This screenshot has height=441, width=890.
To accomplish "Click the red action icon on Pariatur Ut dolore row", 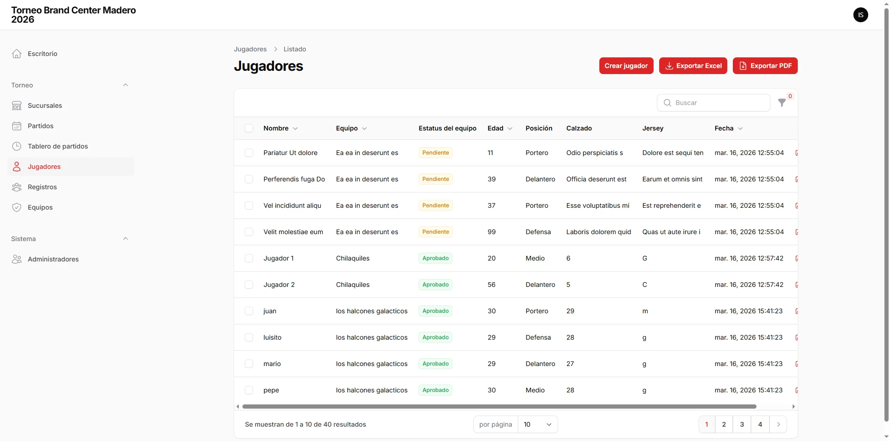I will pyautogui.click(x=796, y=153).
